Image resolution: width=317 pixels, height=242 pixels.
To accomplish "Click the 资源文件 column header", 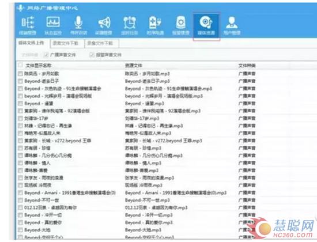I will tap(134, 66).
